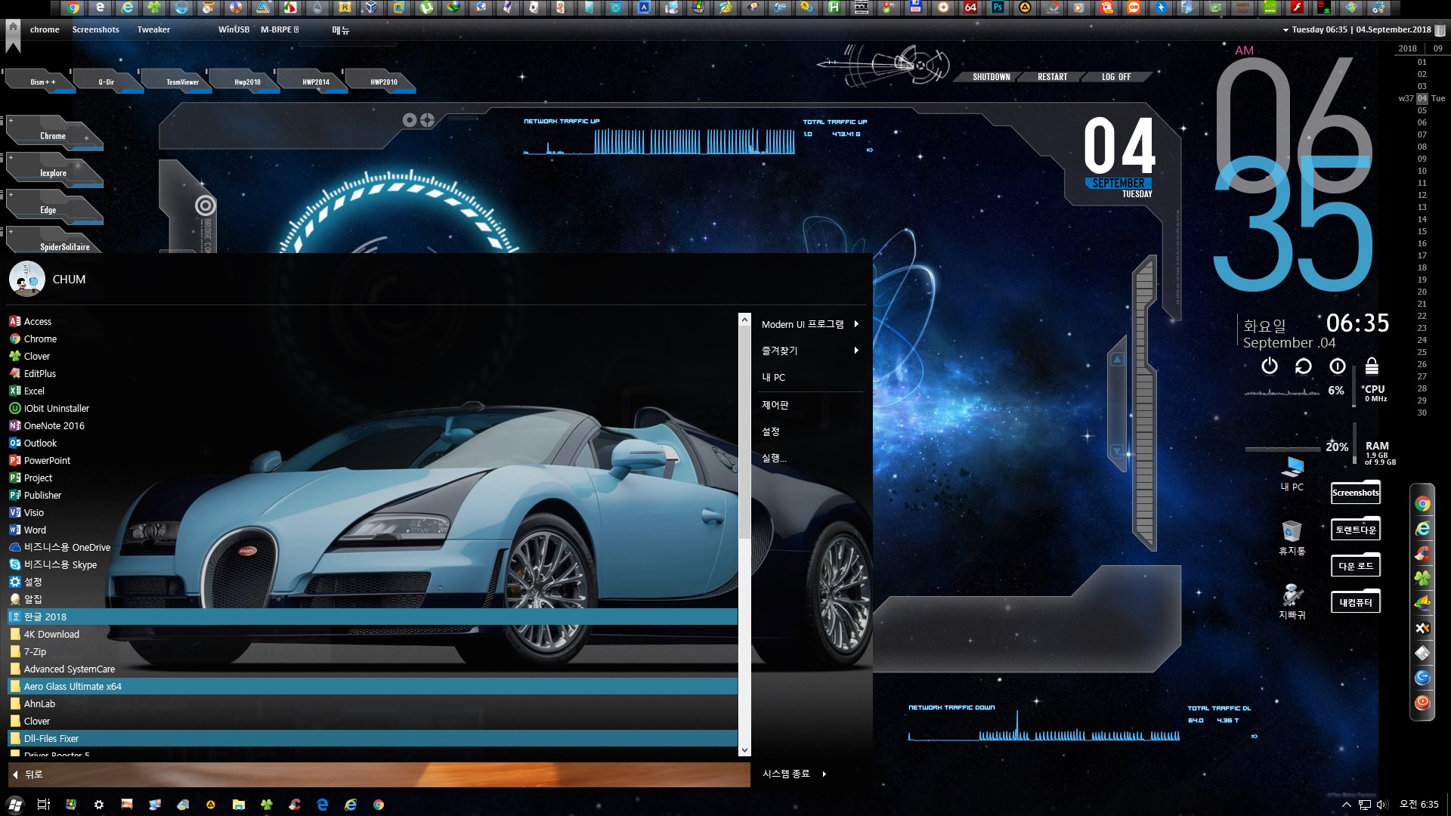
Task: Launch Adobe Flash icon in top dock
Action: [x=1297, y=8]
